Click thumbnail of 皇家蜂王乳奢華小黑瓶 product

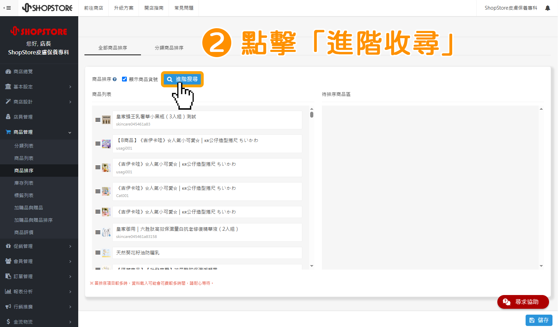click(106, 120)
